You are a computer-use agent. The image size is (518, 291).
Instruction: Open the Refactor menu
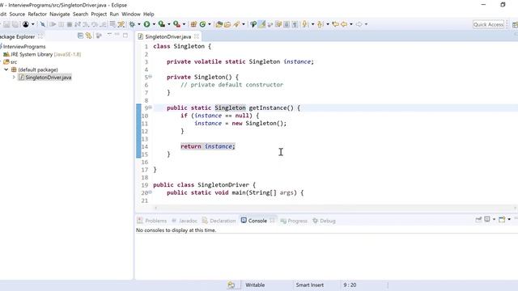point(37,15)
